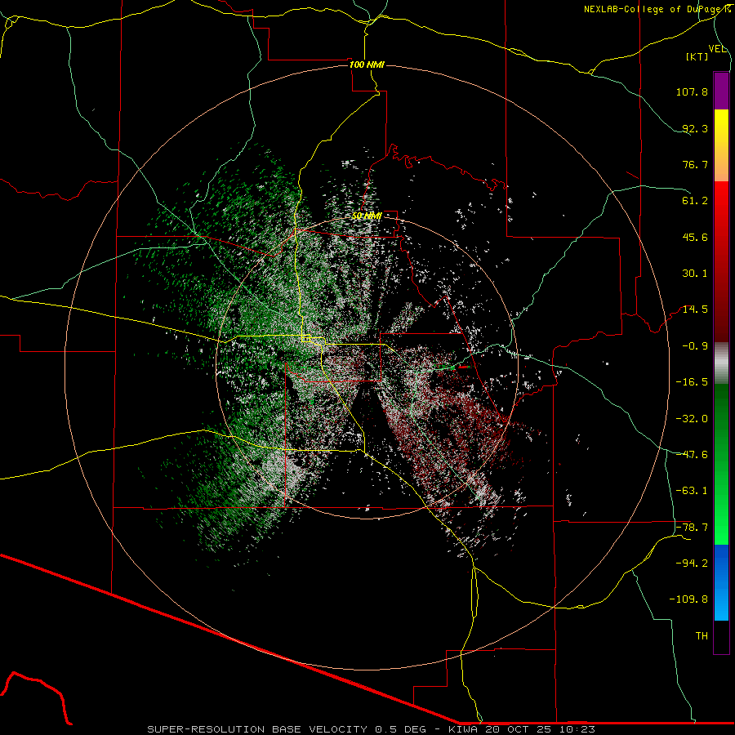Click the -16.5 scale value
The image size is (735, 735).
click(692, 382)
